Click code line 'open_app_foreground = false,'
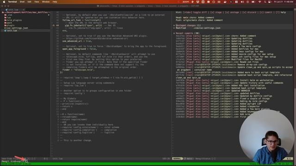Screen dimensions: 296x166 [x=80, y=49]
